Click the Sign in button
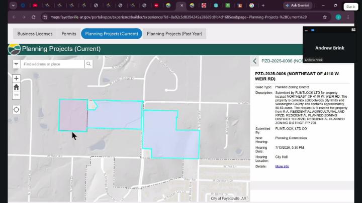The image size is (362, 203). (350, 7)
